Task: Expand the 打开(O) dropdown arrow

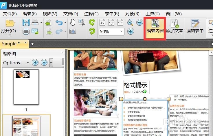Action: coord(10,35)
